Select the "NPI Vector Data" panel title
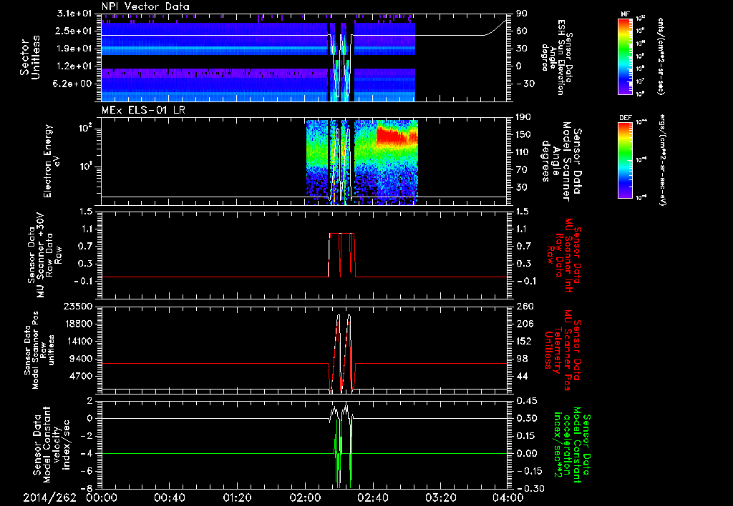Screen dimensions: 733x506 click(146, 6)
